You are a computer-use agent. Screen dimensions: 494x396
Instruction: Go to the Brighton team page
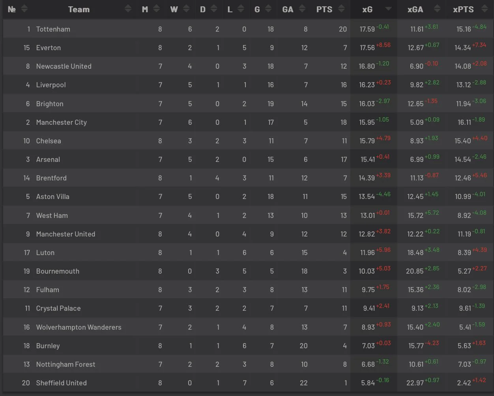tap(50, 104)
